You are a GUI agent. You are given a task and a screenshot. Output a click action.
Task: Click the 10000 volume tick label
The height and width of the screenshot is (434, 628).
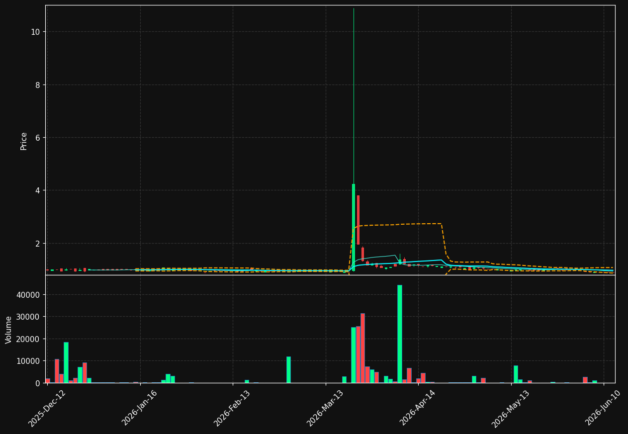pos(29,361)
